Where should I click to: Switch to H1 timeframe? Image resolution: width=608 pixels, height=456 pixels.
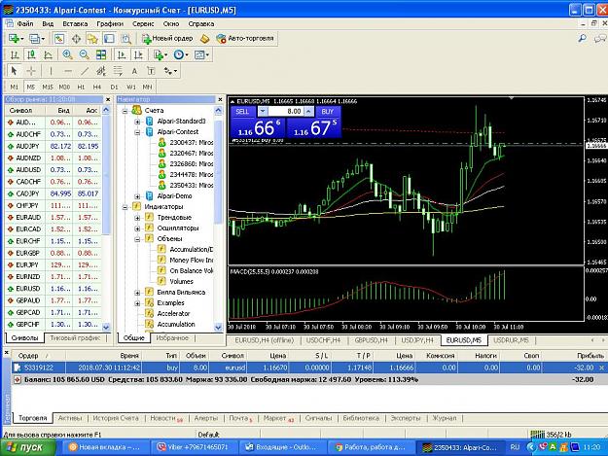click(x=81, y=87)
